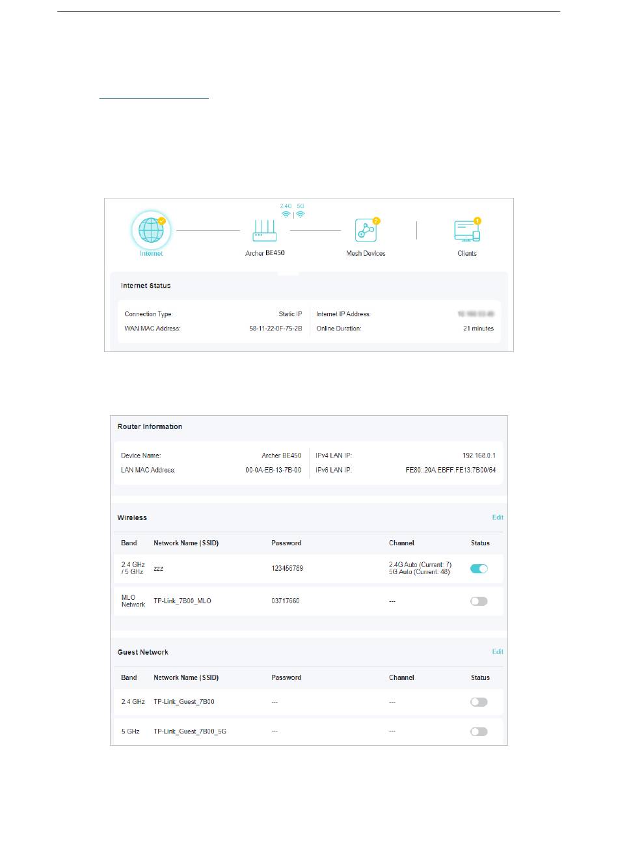This screenshot has width=618, height=844.
Task: Click the TP-Link_7B00_MLO network name
Action: pyautogui.click(x=182, y=601)
